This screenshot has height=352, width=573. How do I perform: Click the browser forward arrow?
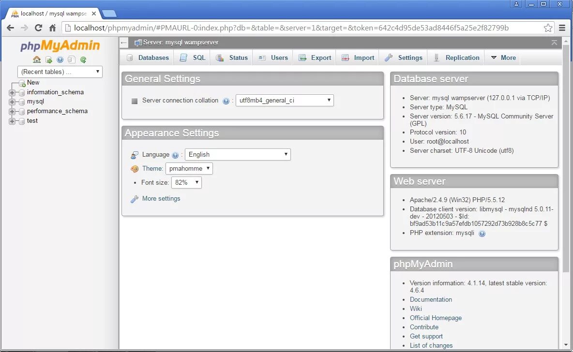[25, 28]
